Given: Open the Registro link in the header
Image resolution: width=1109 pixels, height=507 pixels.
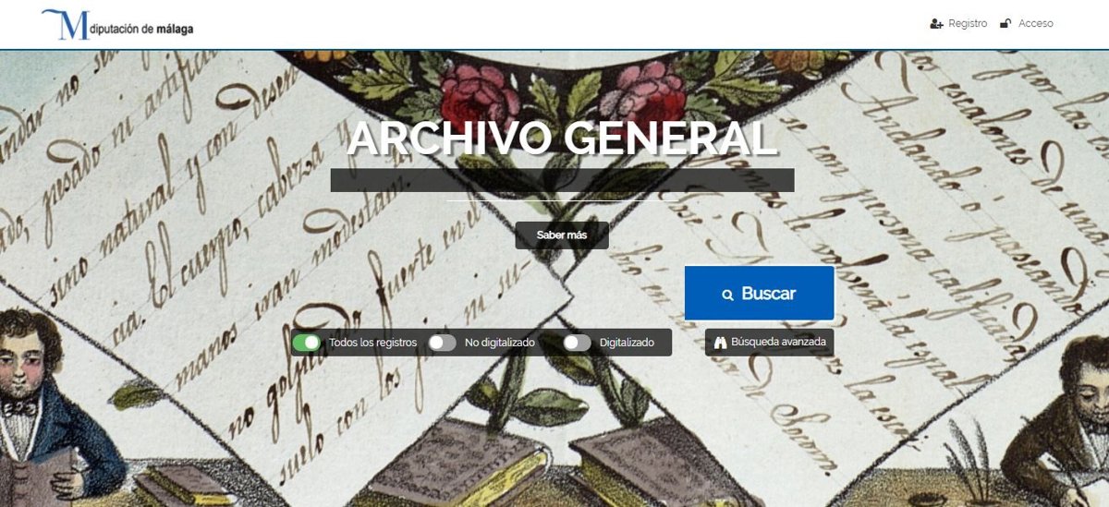Looking at the screenshot, I should coord(968,24).
